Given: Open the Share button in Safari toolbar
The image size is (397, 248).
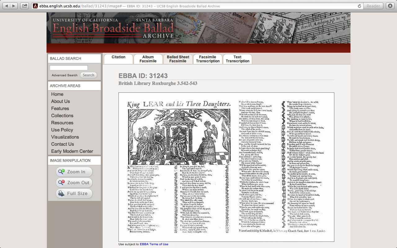Looking at the screenshot, I should 25,6.
